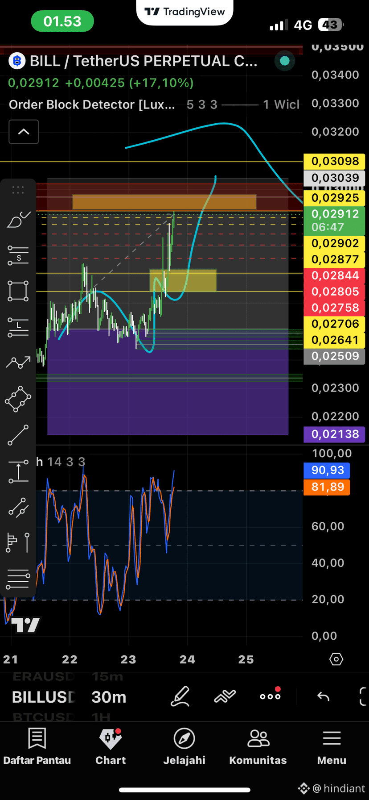The height and width of the screenshot is (800, 369).
Task: Open the BILLUSD symbol picker
Action: click(43, 697)
